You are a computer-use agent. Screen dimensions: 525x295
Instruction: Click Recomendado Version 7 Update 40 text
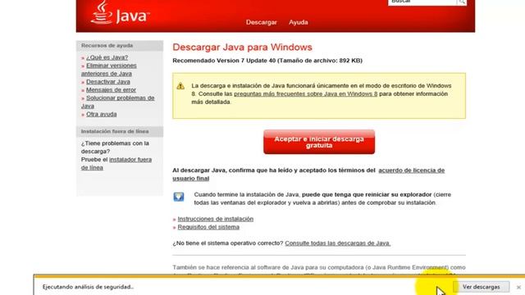[267, 61]
